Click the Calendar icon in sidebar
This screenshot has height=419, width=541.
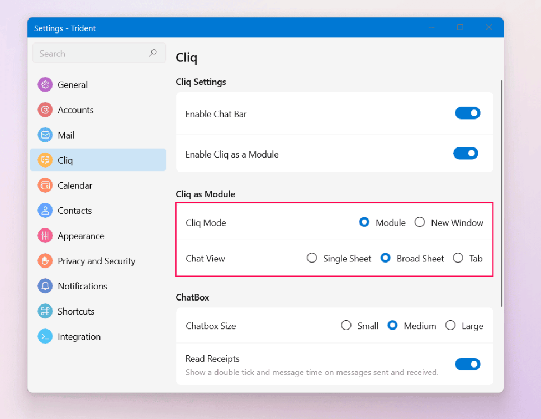pyautogui.click(x=45, y=185)
